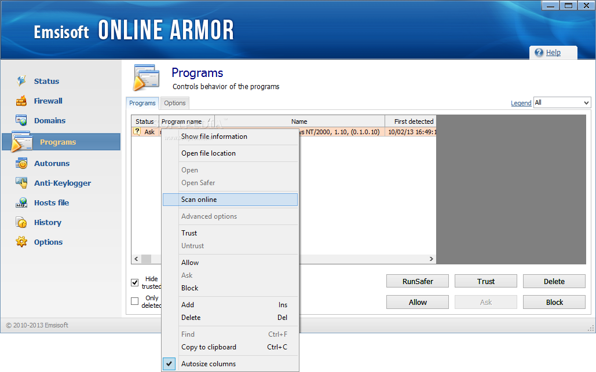This screenshot has height=372, width=596.
Task: Open Domains in the sidebar
Action: click(x=49, y=120)
